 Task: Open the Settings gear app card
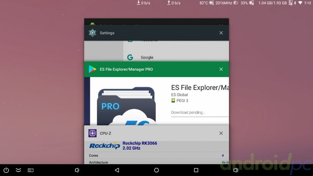click(x=92, y=33)
